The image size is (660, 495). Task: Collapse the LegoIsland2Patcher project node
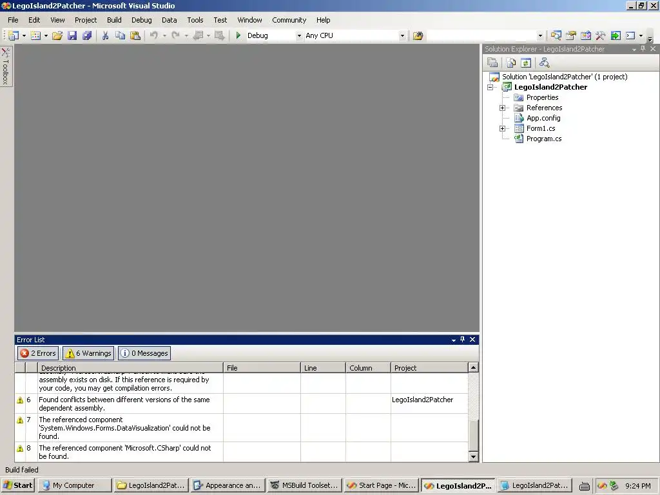[490, 87]
